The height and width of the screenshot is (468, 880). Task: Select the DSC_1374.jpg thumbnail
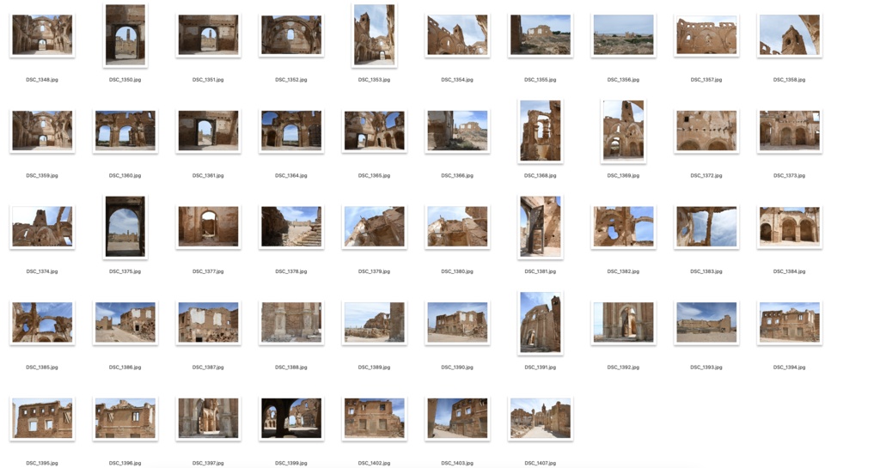[42, 227]
